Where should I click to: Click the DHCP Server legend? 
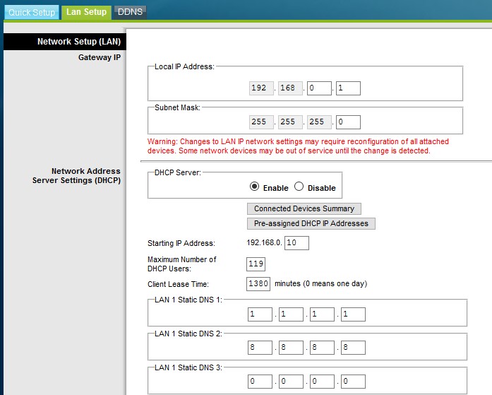178,172
